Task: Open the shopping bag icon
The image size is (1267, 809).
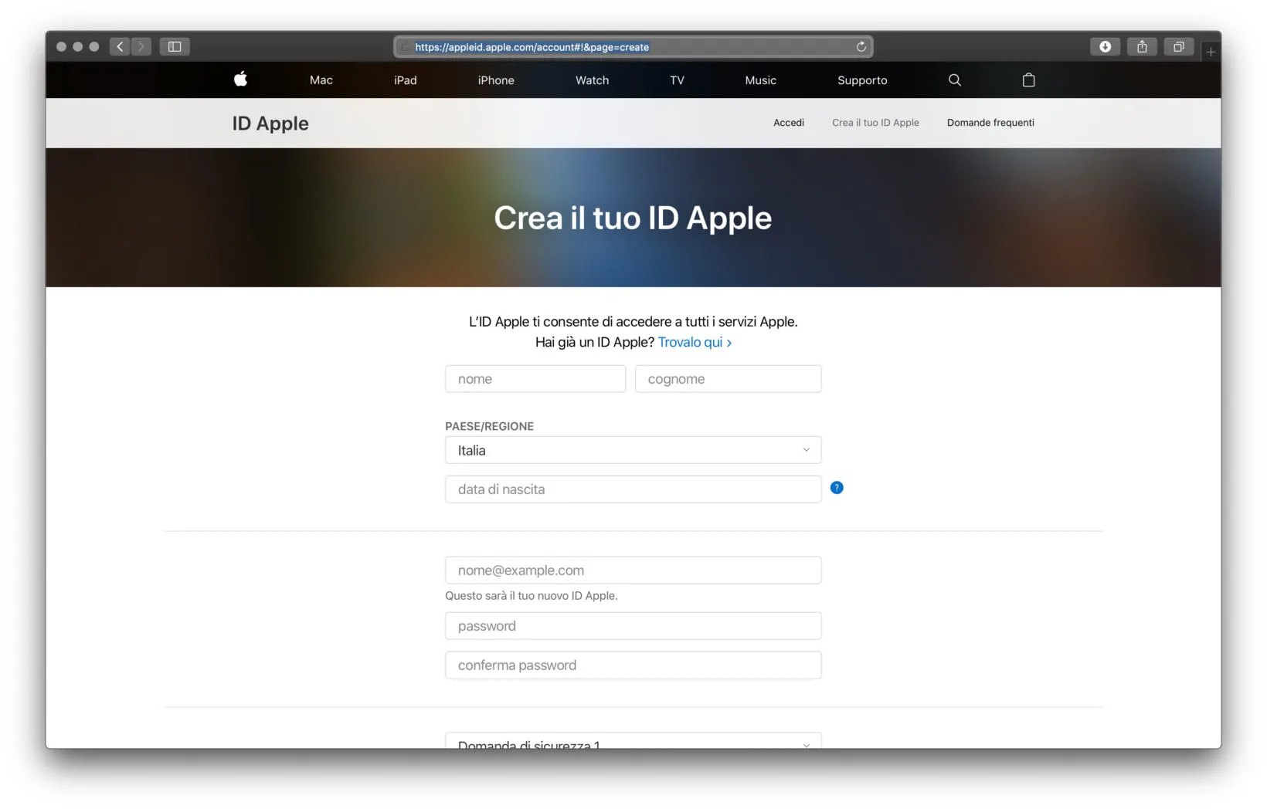Action: click(x=1028, y=80)
